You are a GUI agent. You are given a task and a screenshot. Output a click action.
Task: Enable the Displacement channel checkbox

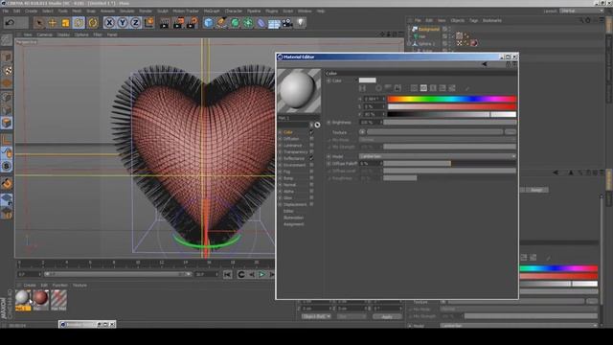[x=311, y=204]
